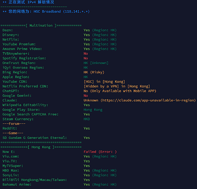Image resolution: width=197 pixels, height=189 pixels.
Task: Click the 'Netflix:' row label
Action: click(11, 40)
